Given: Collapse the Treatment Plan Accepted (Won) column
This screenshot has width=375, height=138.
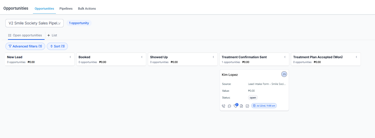Looking at the screenshot, I should [356, 57].
